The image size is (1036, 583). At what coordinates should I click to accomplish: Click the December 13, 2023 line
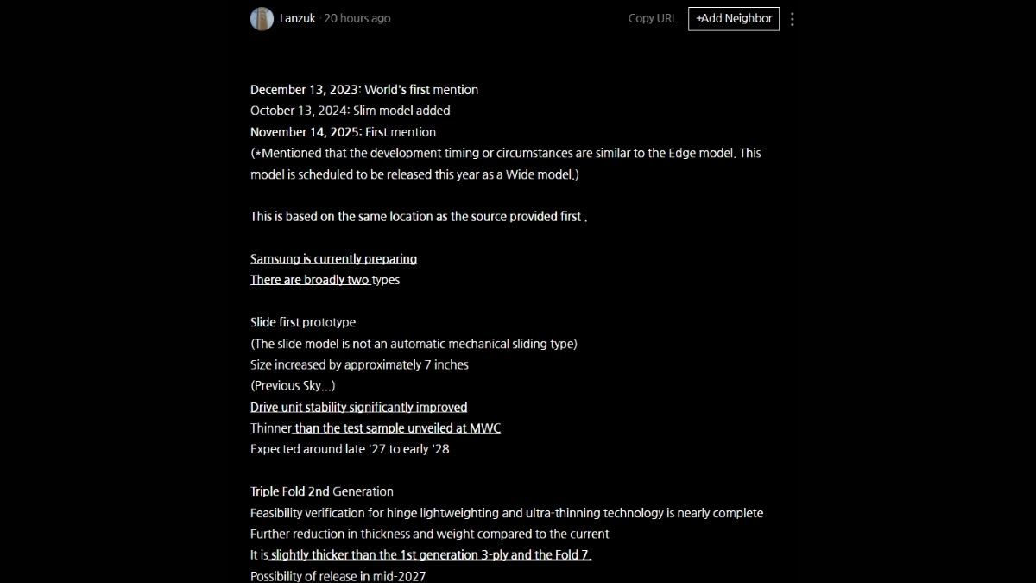363,90
